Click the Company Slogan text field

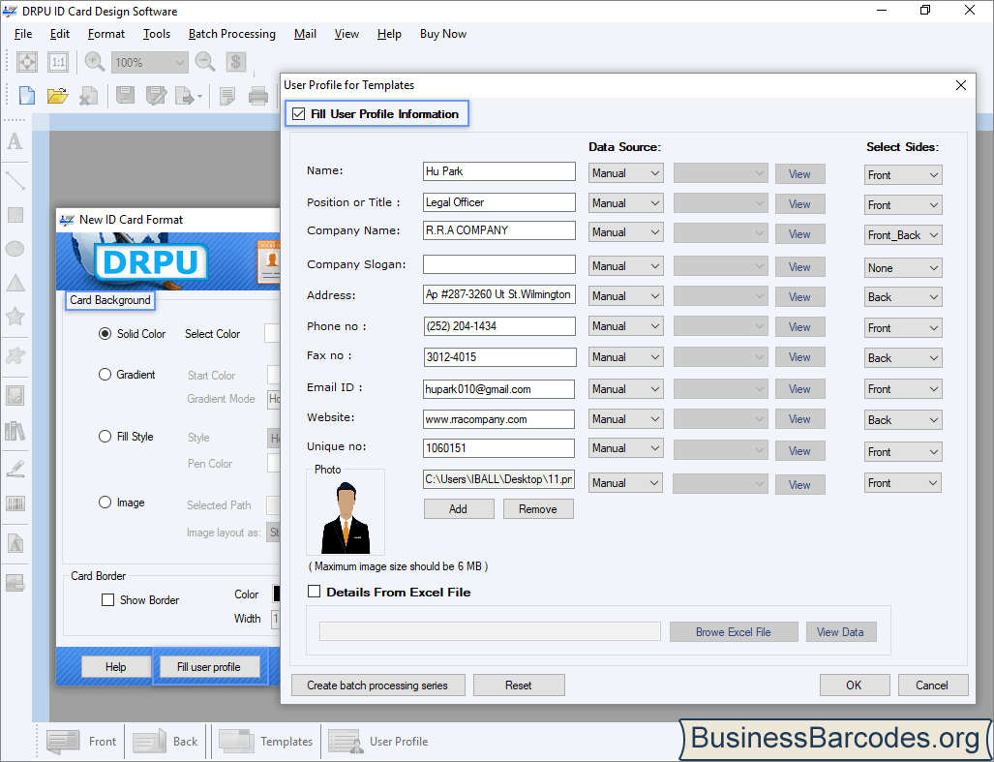pos(499,264)
